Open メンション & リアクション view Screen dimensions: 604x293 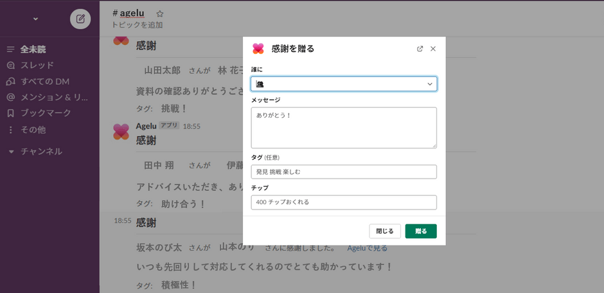[54, 98]
